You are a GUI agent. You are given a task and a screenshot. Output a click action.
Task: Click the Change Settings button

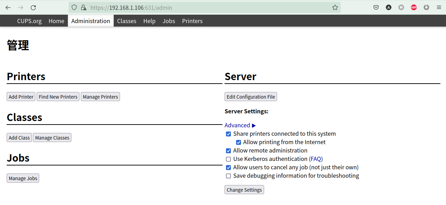click(x=244, y=190)
